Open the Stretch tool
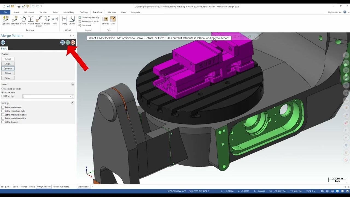The image size is (350, 197). pos(105,21)
